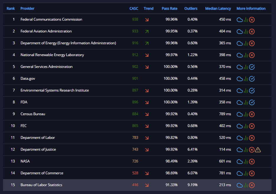Select General Services Administration provider name
276x194 pixels.
pyautogui.click(x=47, y=67)
